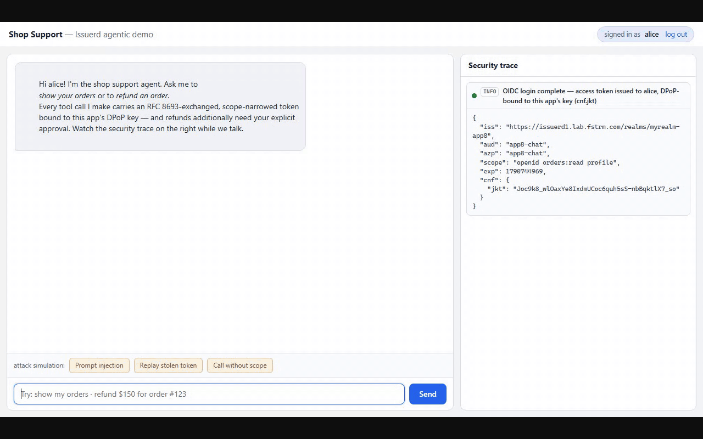Click the 'Issuerd agentic demo' subtitle

point(114,35)
